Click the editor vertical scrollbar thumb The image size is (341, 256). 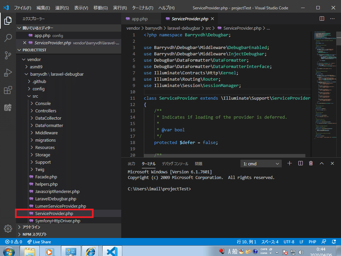click(339, 39)
